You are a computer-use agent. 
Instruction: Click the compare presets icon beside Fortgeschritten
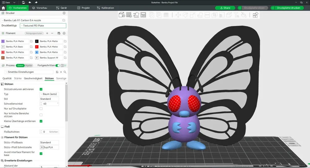pyautogui.click(x=65, y=65)
